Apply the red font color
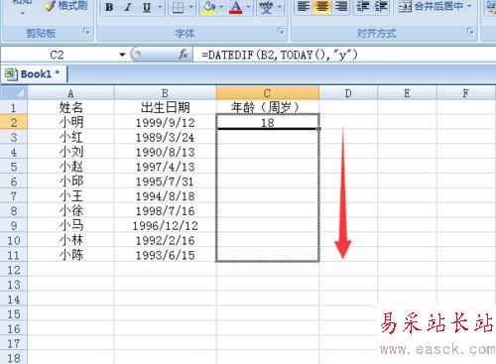Screen dimensions: 496x364 (x=235, y=7)
